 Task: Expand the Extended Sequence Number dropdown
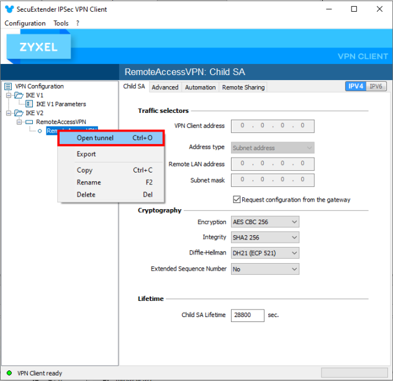click(x=264, y=269)
